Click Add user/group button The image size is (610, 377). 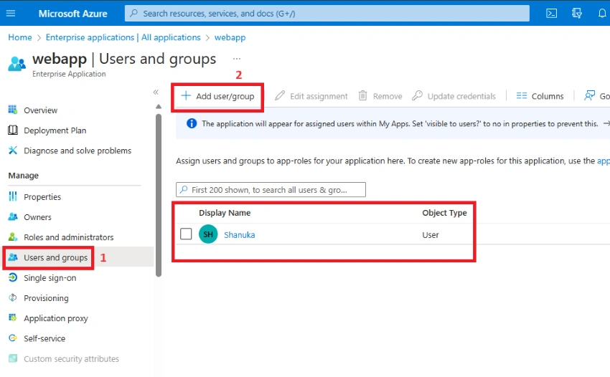coord(217,96)
